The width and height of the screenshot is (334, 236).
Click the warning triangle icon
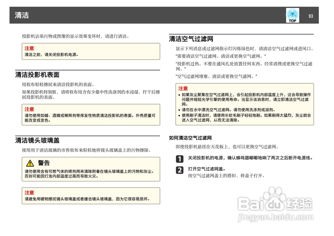click(30, 163)
